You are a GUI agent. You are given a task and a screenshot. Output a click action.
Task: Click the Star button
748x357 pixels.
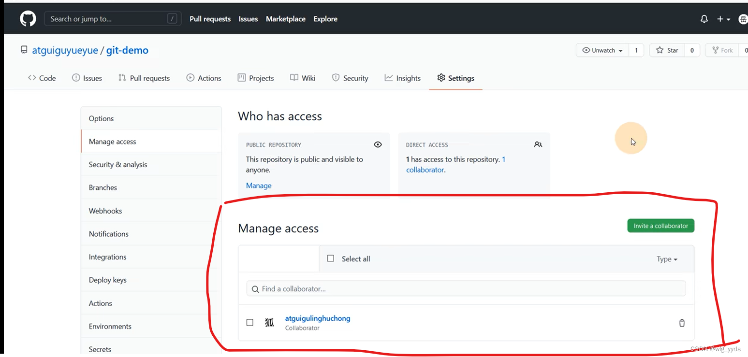tap(667, 50)
